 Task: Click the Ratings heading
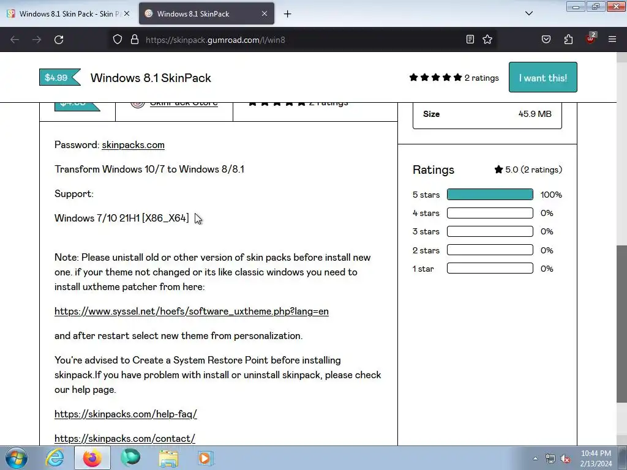pos(434,170)
